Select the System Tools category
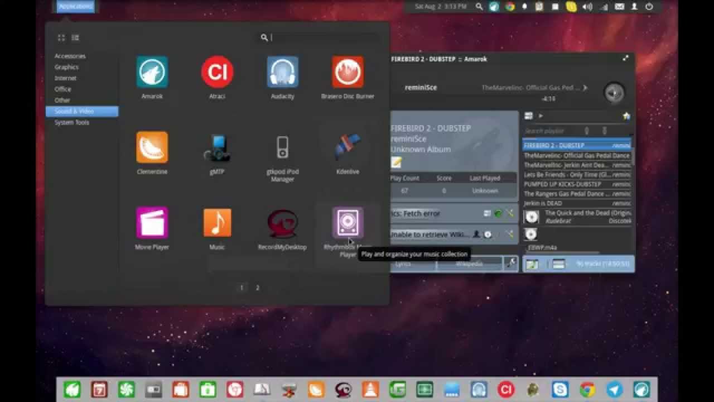The height and width of the screenshot is (402, 714). click(x=82, y=122)
